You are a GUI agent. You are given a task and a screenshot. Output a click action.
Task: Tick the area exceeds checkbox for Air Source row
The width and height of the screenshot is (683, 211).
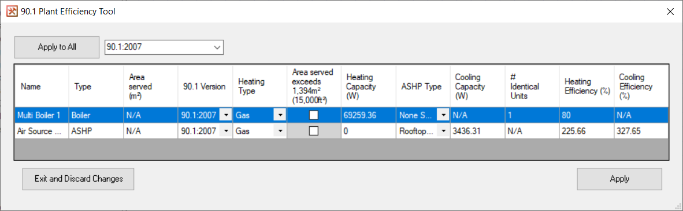point(314,131)
